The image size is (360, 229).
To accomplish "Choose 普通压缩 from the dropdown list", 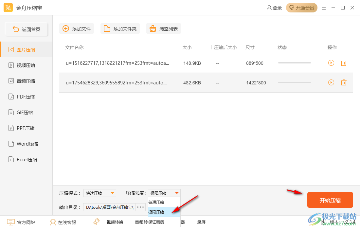I will pos(164,202).
